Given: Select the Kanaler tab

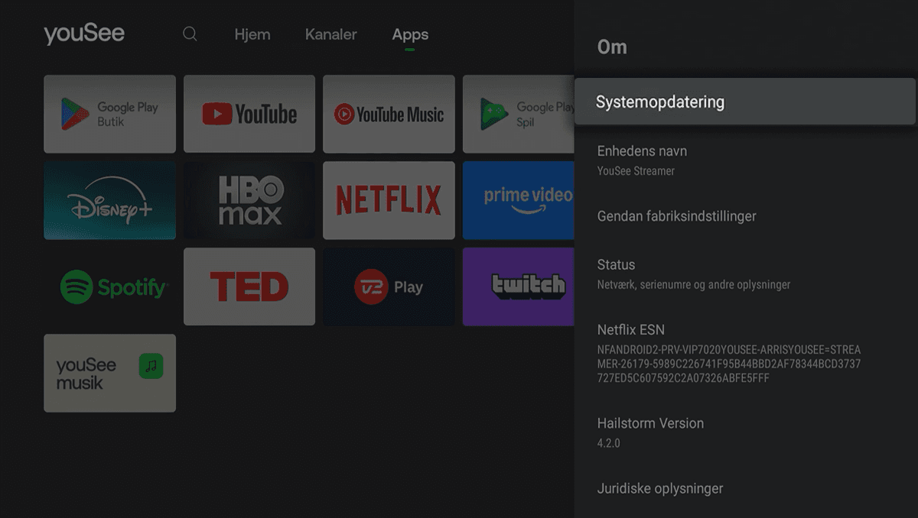Looking at the screenshot, I should [x=330, y=34].
